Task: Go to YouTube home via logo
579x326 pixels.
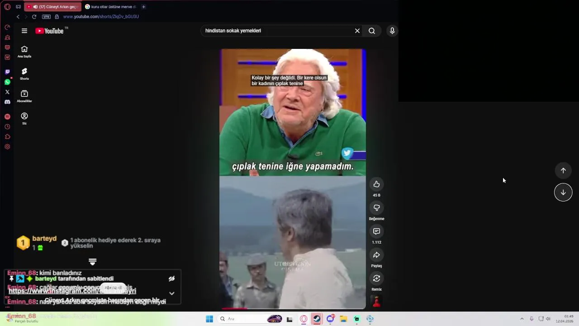Action: pos(50,31)
